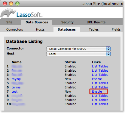125x113 pixels.
Task: Click List Tables for database row 1
Action: tap(100, 66)
